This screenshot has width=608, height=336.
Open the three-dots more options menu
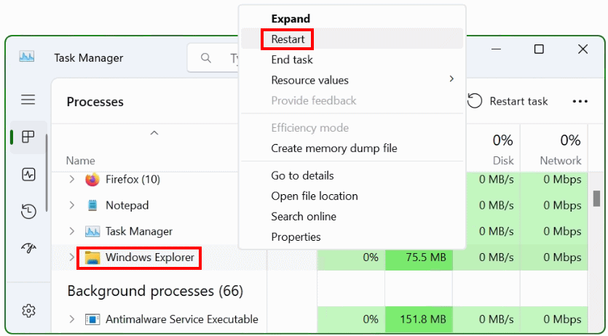pos(580,101)
